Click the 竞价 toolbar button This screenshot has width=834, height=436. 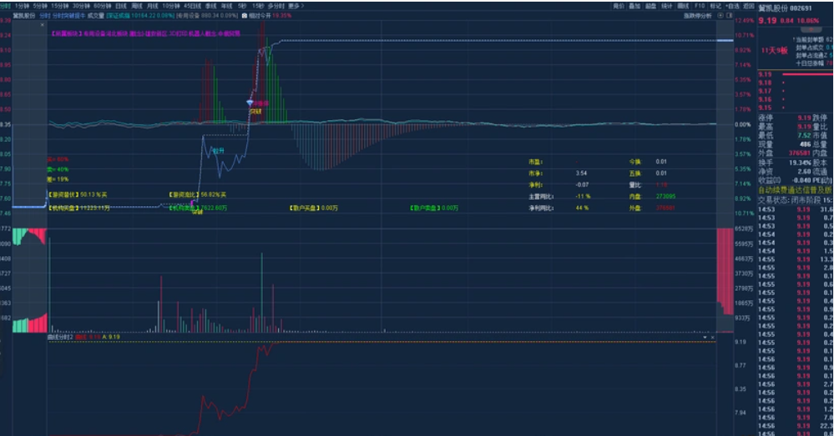[x=619, y=5]
